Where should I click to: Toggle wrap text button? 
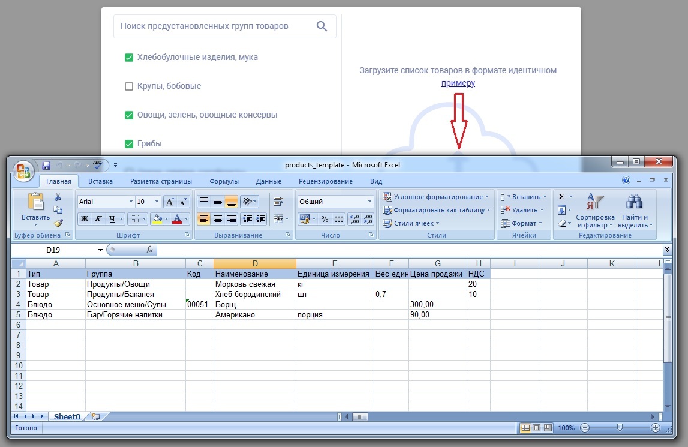coord(278,202)
